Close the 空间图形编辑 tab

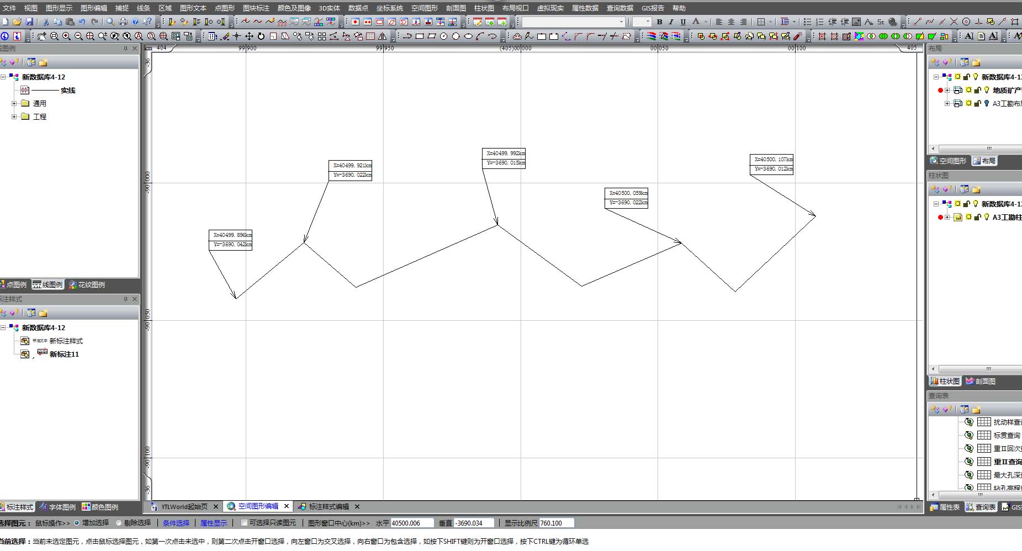click(x=287, y=506)
